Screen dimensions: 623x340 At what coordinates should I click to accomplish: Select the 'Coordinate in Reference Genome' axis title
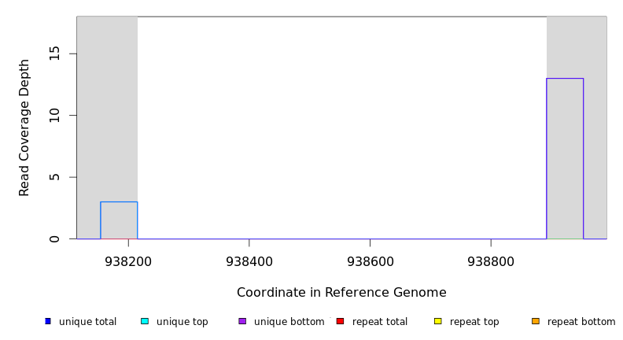pos(341,293)
